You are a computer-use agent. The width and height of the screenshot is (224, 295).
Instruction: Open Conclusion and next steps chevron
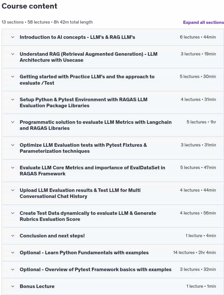click(x=13, y=235)
